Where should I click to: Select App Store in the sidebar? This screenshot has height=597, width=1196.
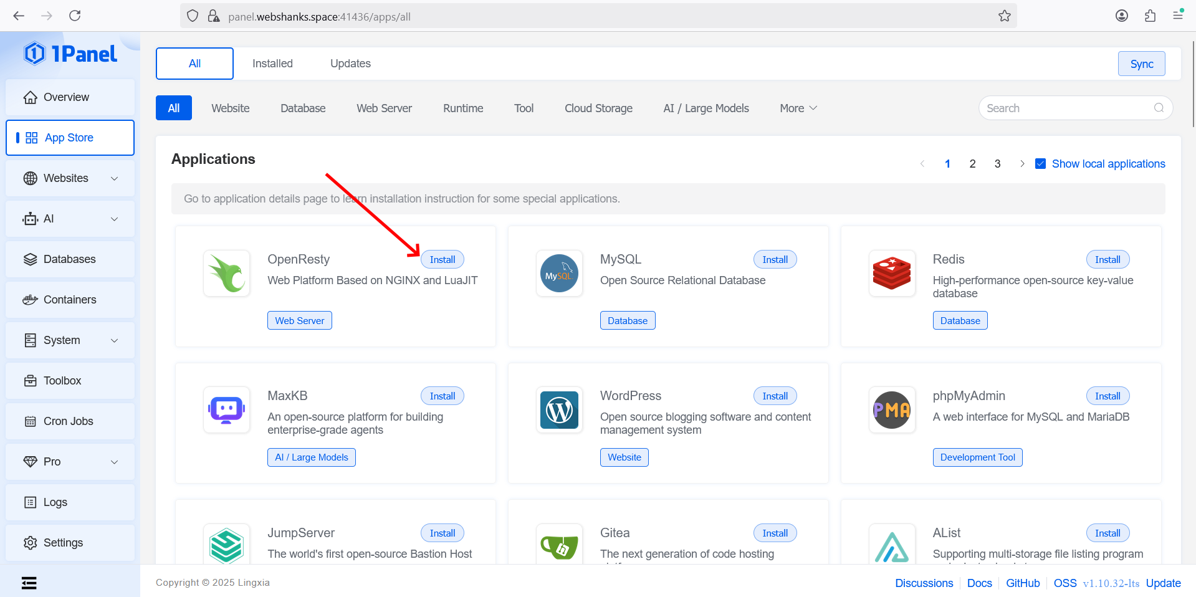[x=70, y=138]
